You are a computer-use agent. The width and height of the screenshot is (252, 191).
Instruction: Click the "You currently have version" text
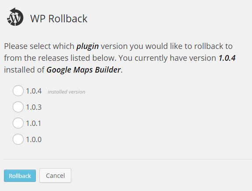[x=167, y=58]
